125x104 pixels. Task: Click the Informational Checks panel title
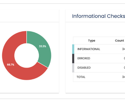pos(99,16)
